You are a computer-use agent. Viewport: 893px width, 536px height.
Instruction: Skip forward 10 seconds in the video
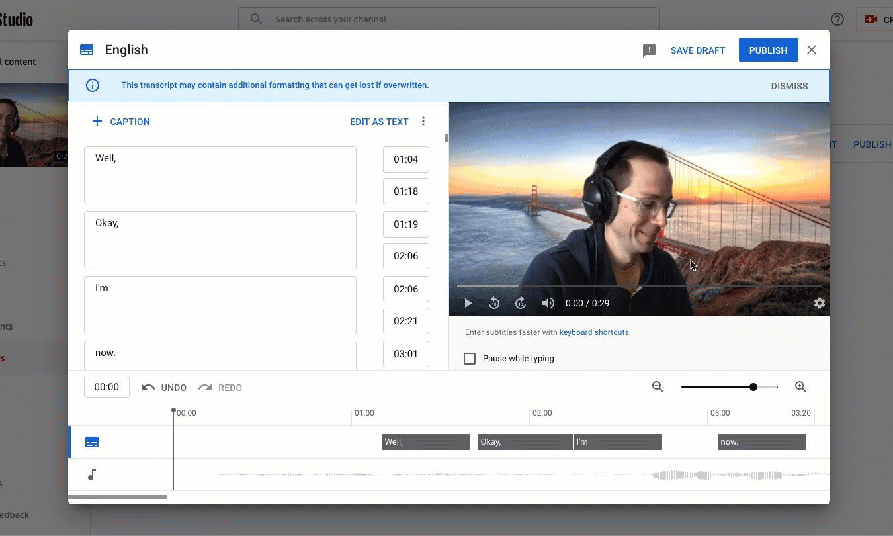point(521,303)
